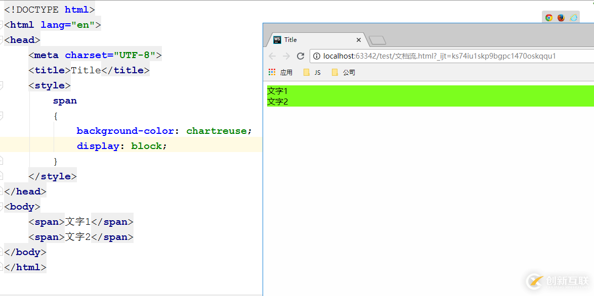The height and width of the screenshot is (296, 594).
Task: Collapse the style tag fold marker
Action: 2,85
